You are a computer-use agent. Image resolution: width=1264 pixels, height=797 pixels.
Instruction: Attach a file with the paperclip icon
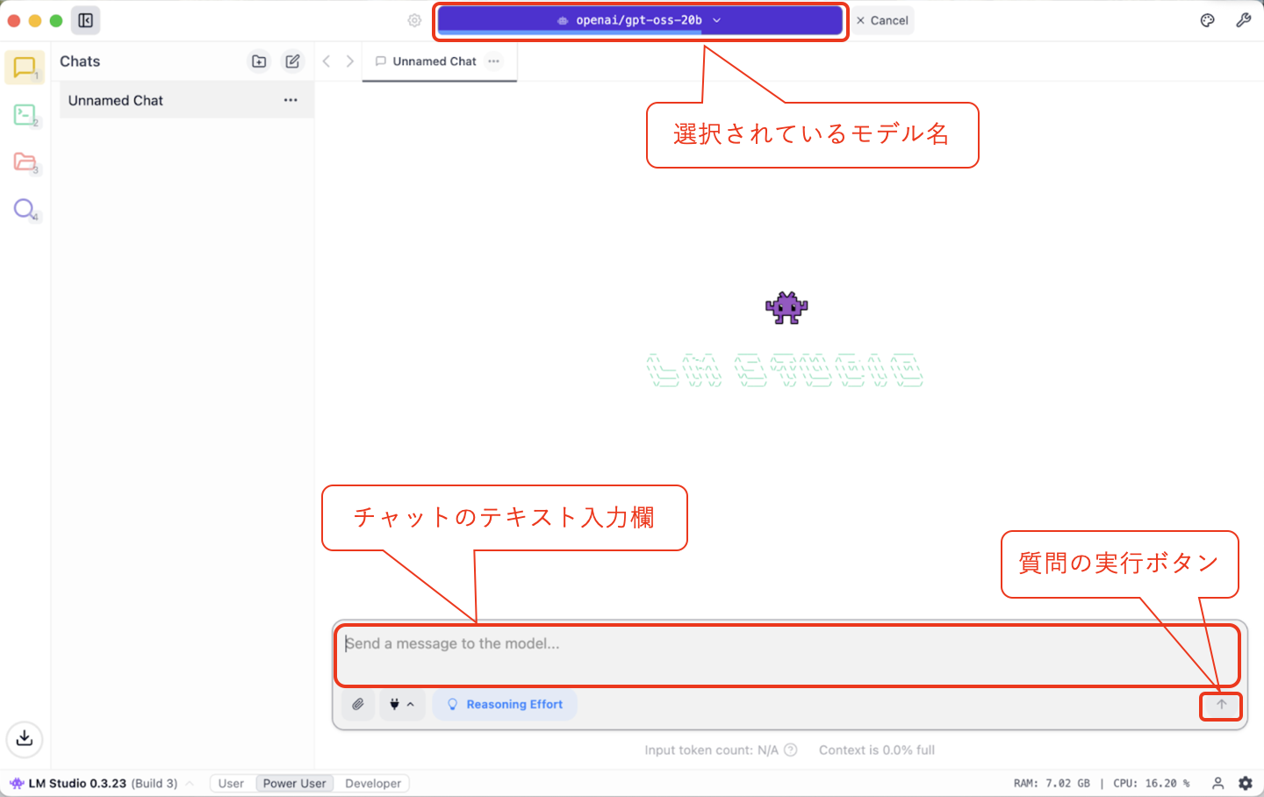click(358, 704)
